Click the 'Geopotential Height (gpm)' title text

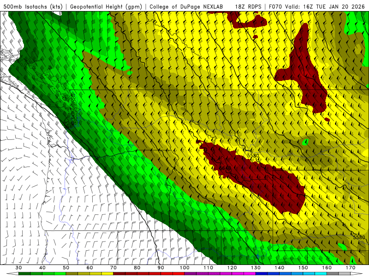pyautogui.click(x=106, y=6)
